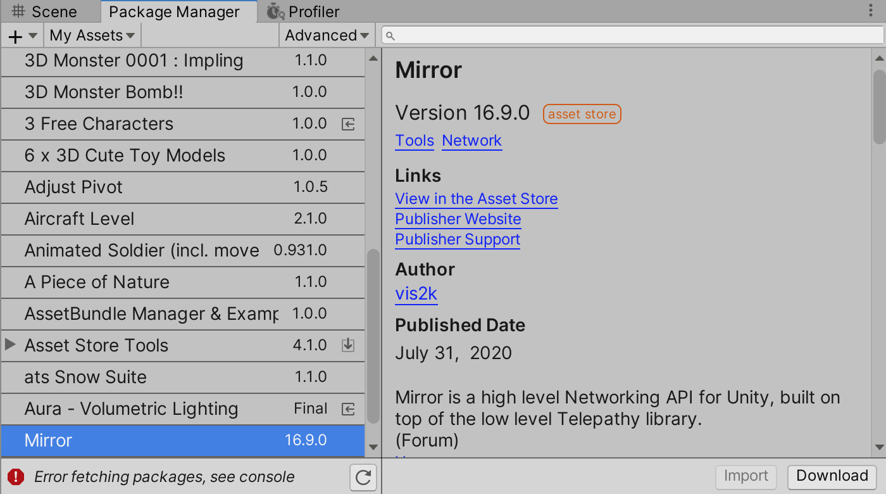This screenshot has width=886, height=494.
Task: Expand the Asset Store Tools entry
Action: [x=10, y=345]
